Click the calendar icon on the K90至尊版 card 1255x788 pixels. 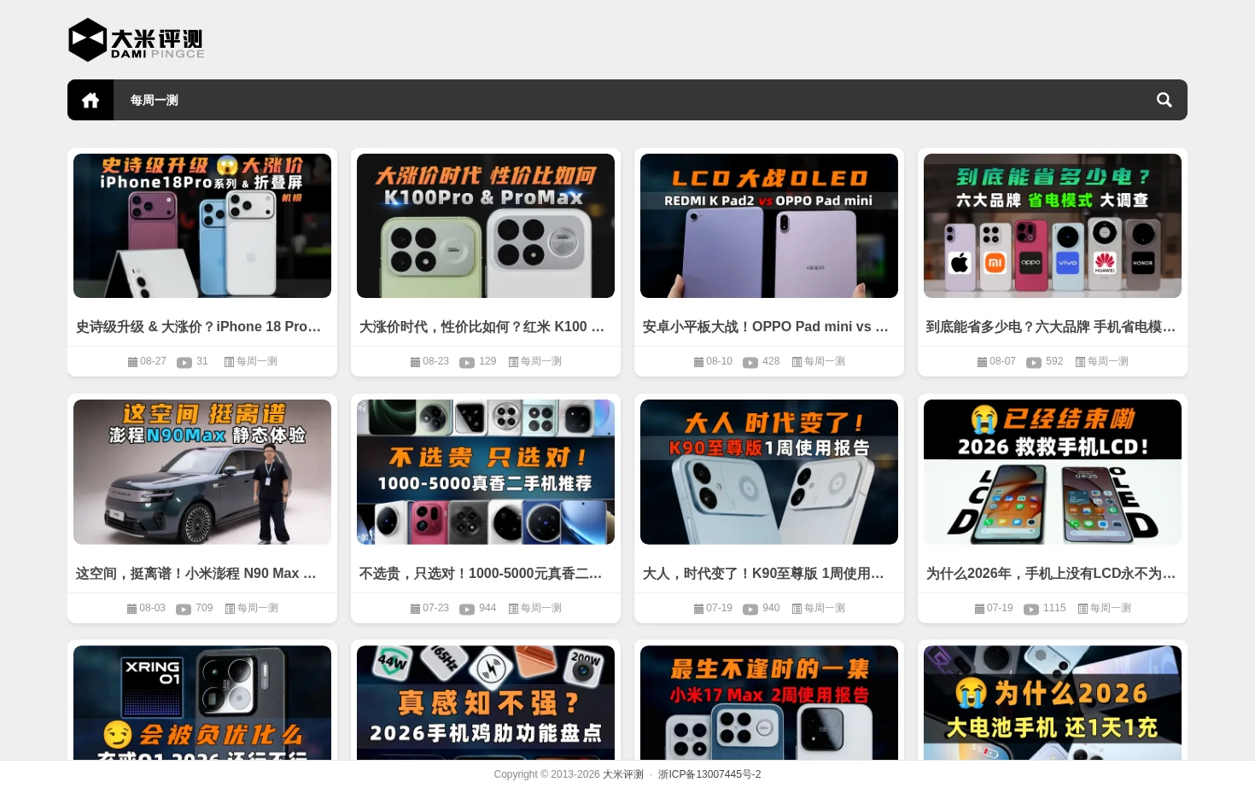tap(698, 609)
